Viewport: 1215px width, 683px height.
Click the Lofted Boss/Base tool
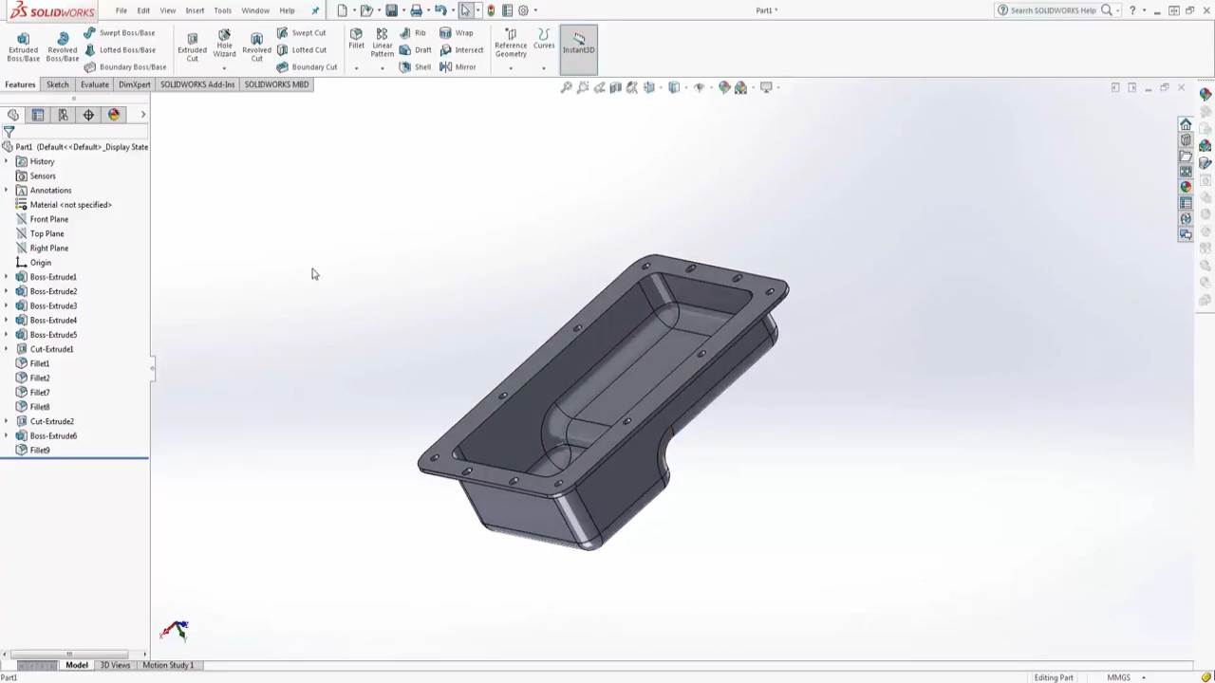pyautogui.click(x=120, y=50)
